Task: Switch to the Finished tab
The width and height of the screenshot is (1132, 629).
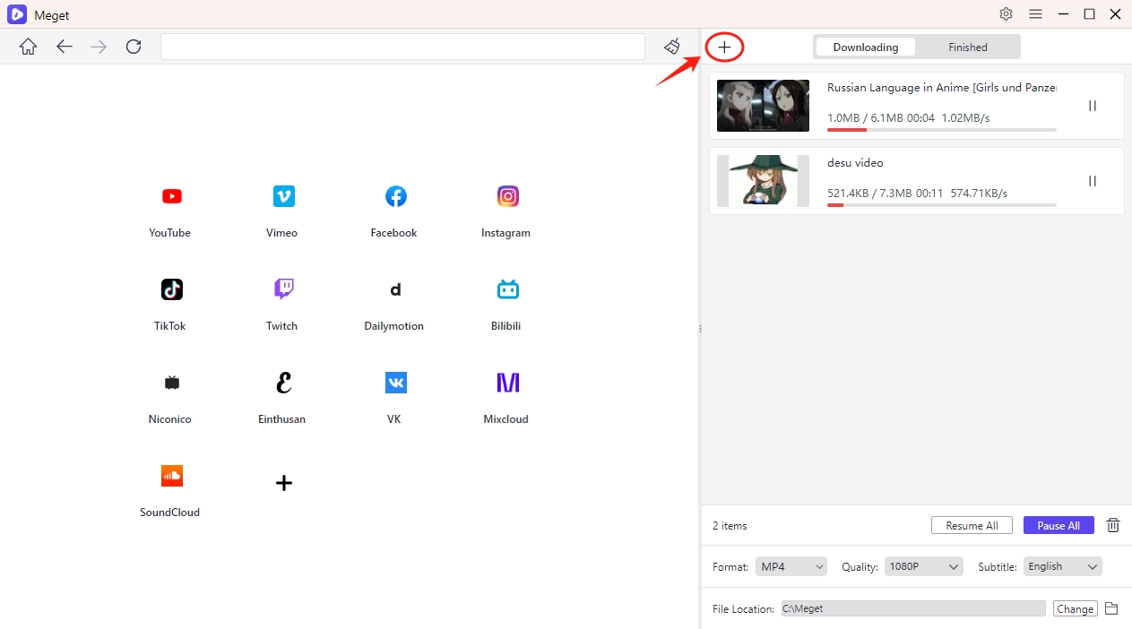Action: pyautogui.click(x=968, y=47)
